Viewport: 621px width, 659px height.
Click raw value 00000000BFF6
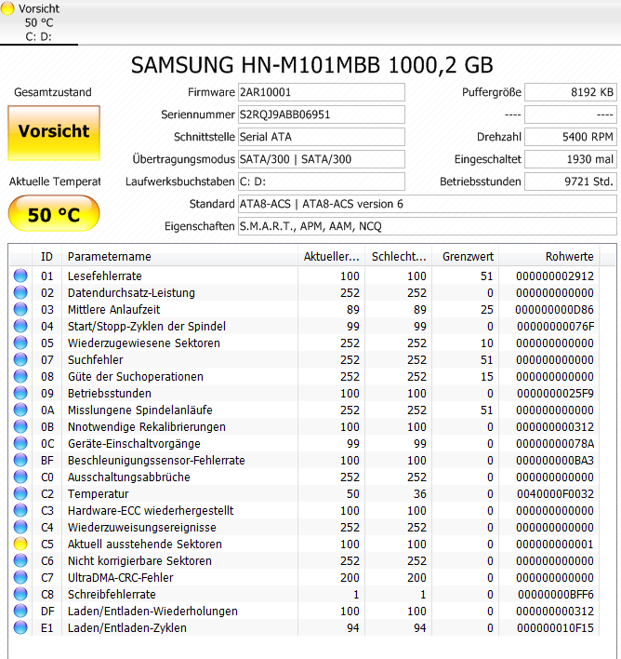pos(556,594)
